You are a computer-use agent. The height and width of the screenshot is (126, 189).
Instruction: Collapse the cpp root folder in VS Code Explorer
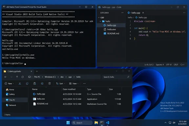pos(99,17)
